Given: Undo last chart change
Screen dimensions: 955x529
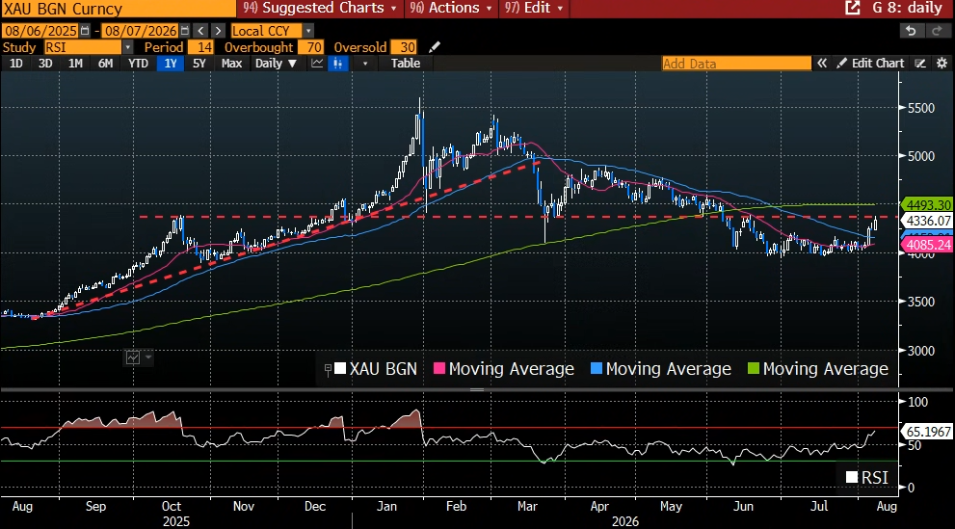Looking at the screenshot, I should click(911, 31).
